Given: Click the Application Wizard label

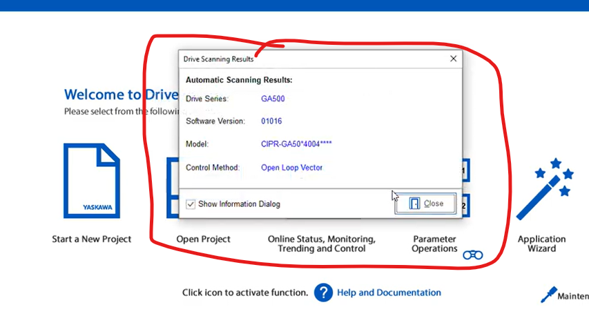Looking at the screenshot, I should click(541, 244).
